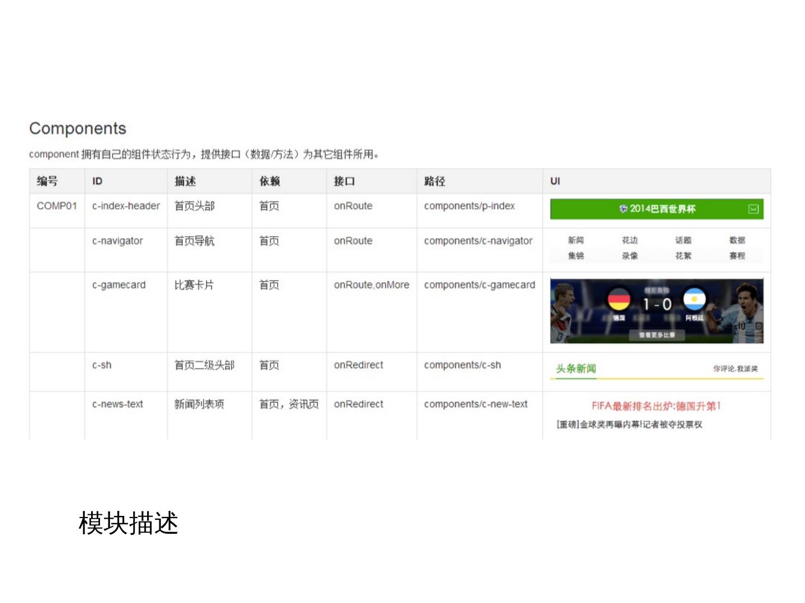Click the soccer ball icon beside 2014巴西世界杯
Screen dimensions: 805x603
tap(623, 209)
